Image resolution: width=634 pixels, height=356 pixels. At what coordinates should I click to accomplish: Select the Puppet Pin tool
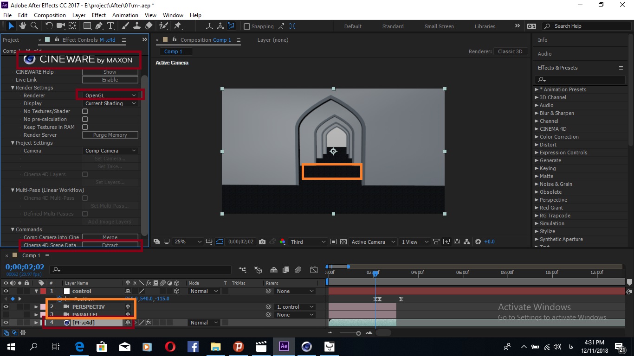pyautogui.click(x=177, y=26)
